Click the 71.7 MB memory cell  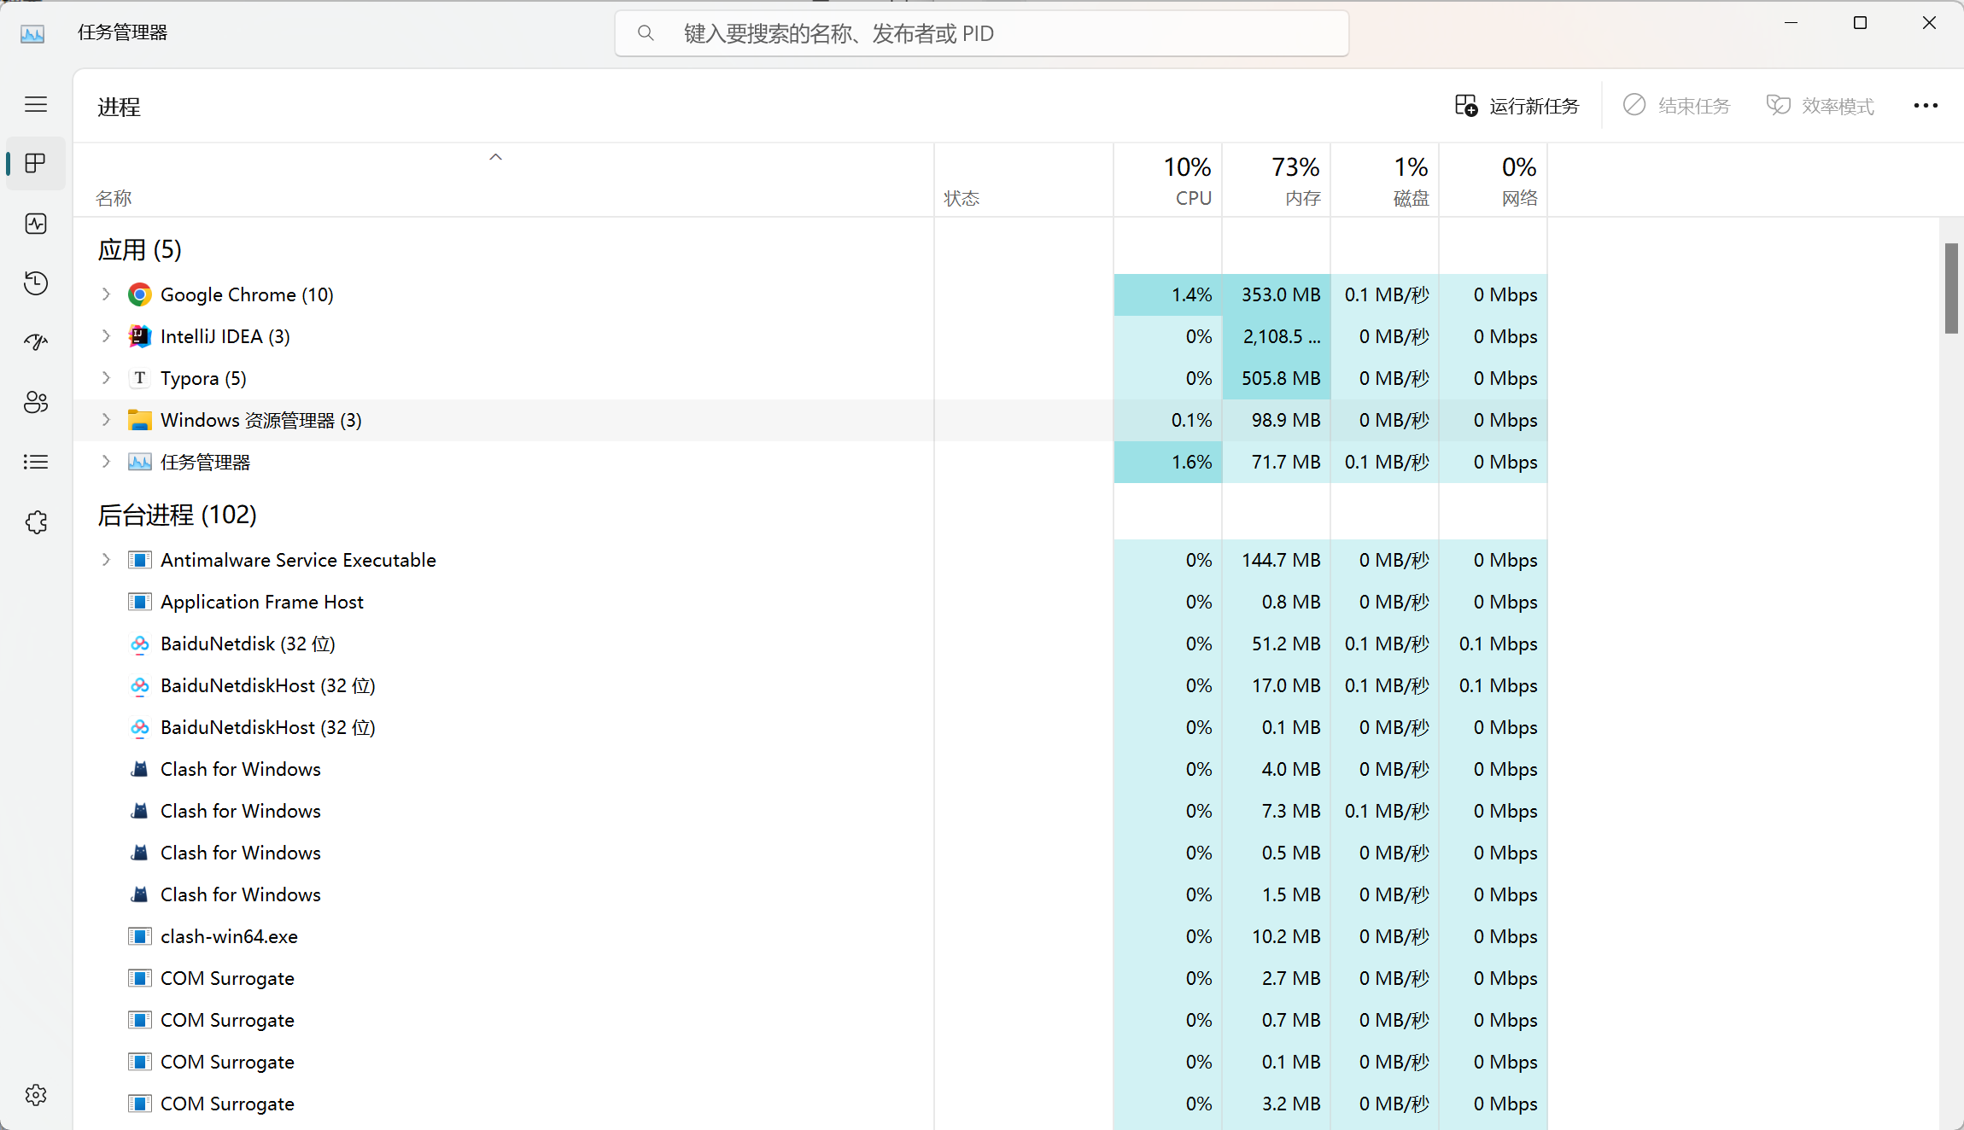pyautogui.click(x=1277, y=462)
